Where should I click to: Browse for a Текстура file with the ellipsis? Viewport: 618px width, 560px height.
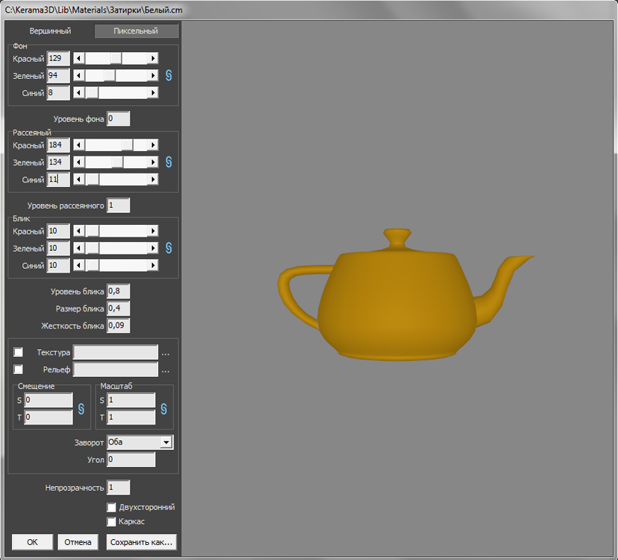165,354
